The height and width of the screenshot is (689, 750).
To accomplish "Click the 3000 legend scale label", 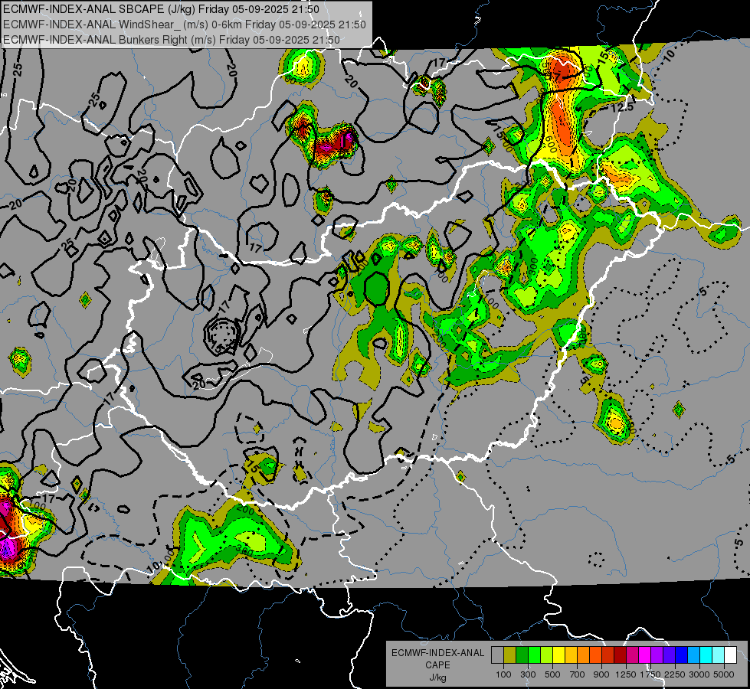I will pyautogui.click(x=699, y=674).
